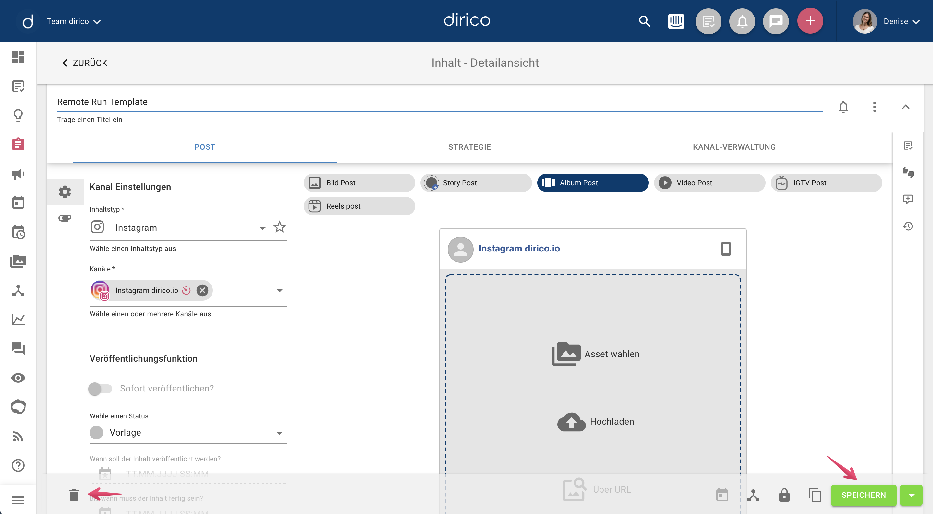Viewport: 933px width, 514px height.
Task: Duplicate the content via the copy icon
Action: pos(816,496)
